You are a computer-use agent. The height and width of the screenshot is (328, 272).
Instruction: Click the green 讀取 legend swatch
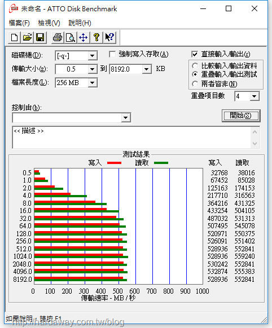pyautogui.click(x=161, y=163)
